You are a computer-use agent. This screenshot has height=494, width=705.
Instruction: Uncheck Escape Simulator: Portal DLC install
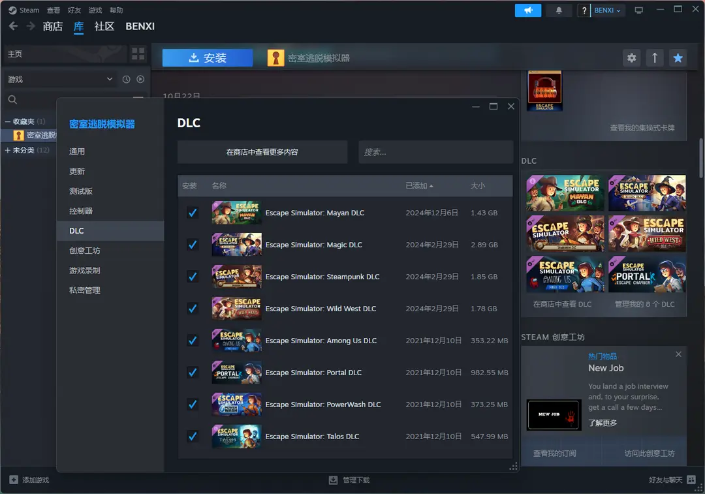point(193,372)
